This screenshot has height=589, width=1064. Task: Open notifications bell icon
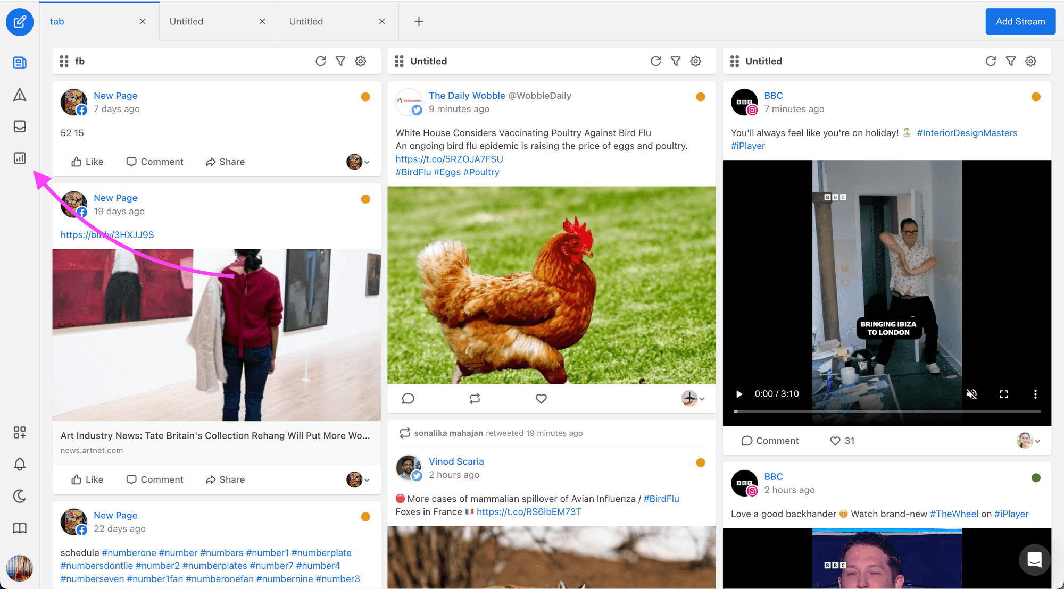(20, 464)
